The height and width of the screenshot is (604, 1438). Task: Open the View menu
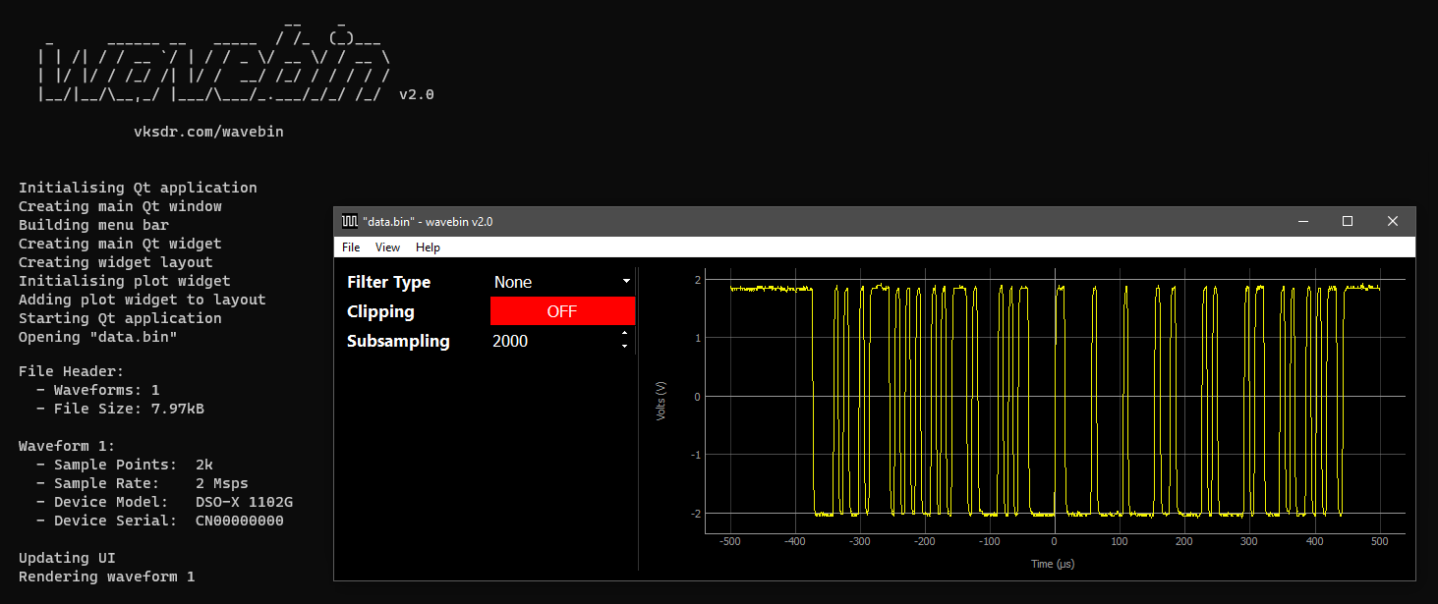pos(387,247)
